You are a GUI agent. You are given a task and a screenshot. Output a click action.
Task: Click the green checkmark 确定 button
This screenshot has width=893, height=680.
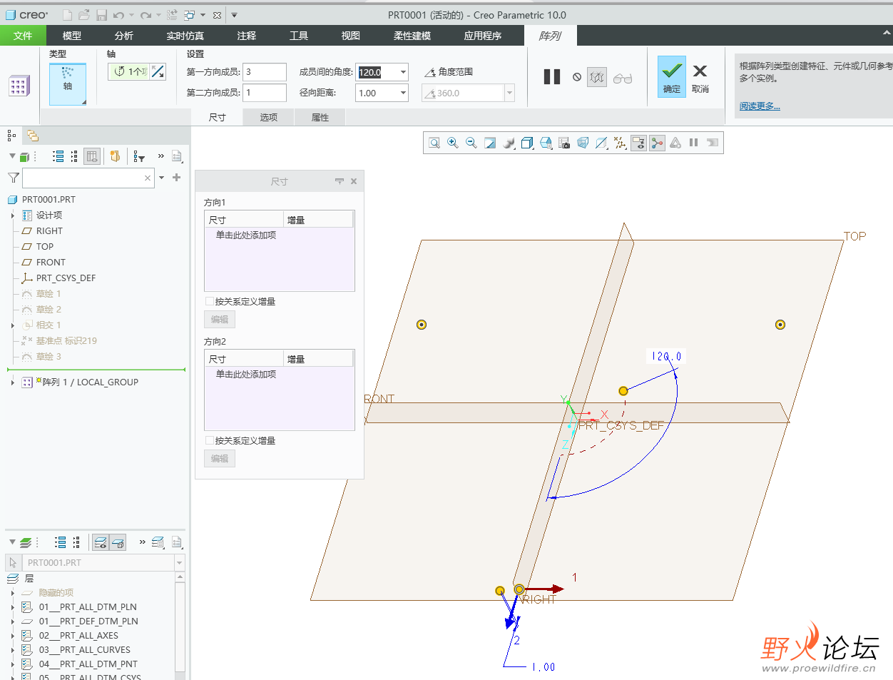671,76
